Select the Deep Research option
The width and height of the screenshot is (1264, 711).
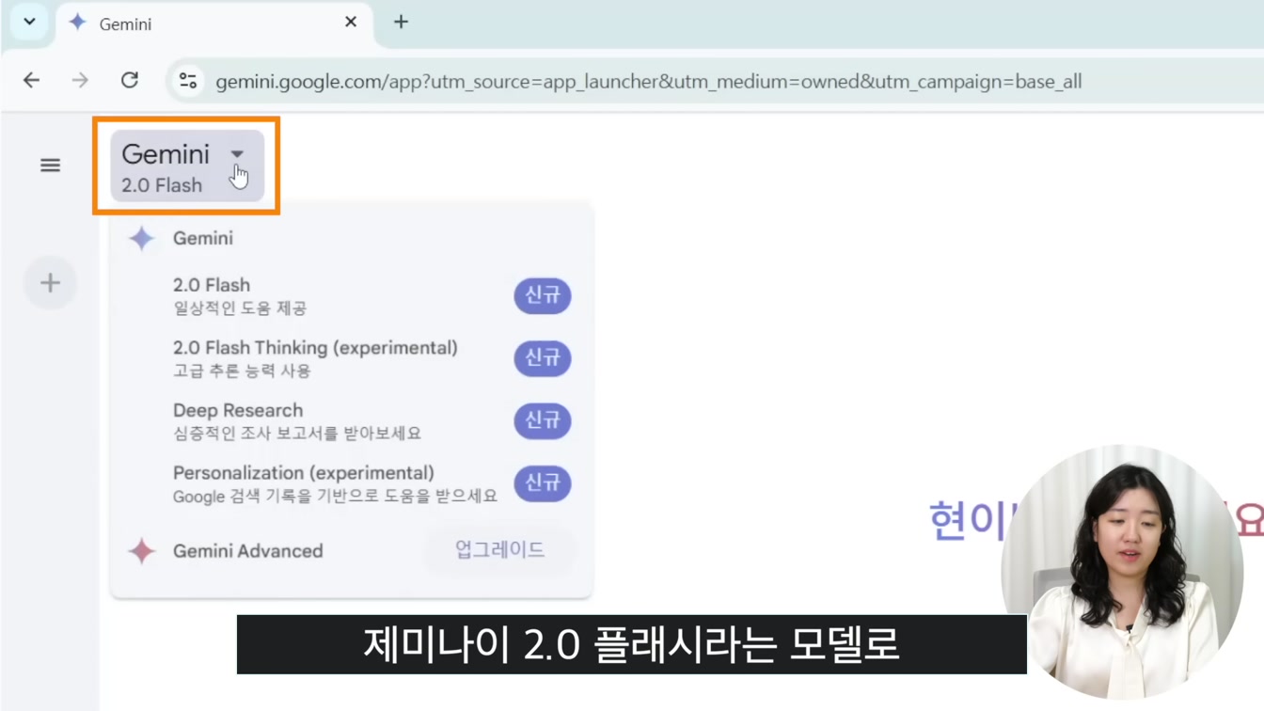point(351,420)
